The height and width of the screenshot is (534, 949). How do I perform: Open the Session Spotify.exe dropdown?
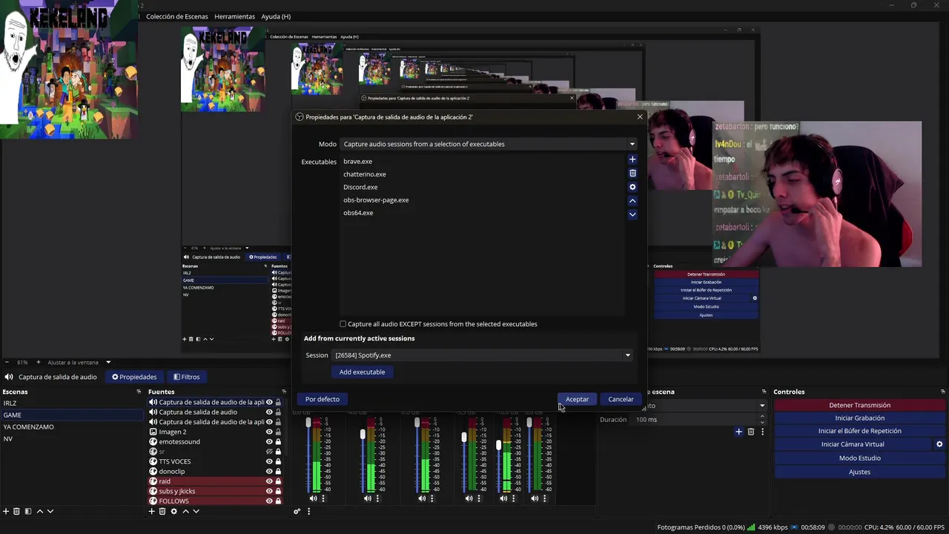pyautogui.click(x=482, y=355)
